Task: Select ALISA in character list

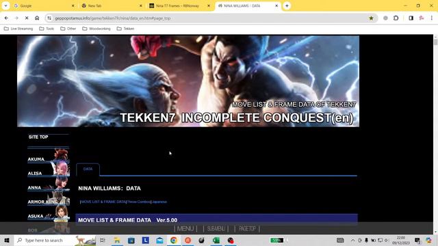Action: (49, 169)
